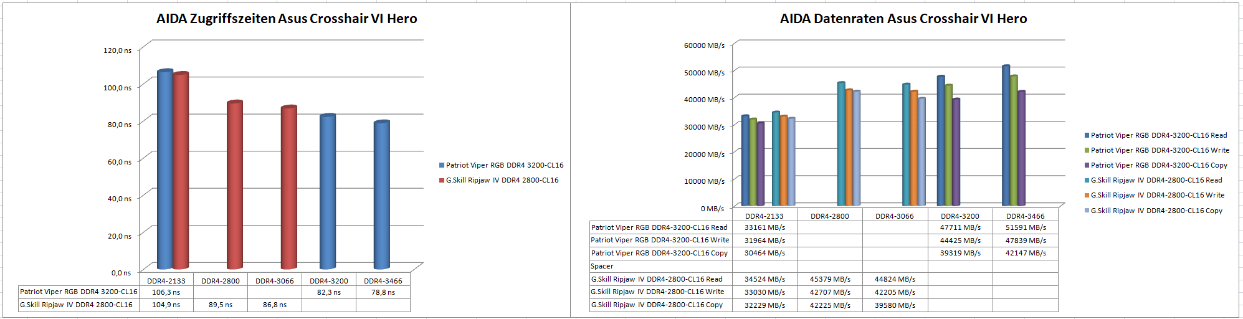Click the '30000 MB/s' axis label
This screenshot has height=319, width=1243.
(x=704, y=127)
